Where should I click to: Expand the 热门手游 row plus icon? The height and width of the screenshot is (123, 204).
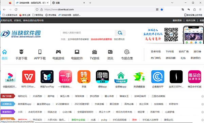point(202,96)
